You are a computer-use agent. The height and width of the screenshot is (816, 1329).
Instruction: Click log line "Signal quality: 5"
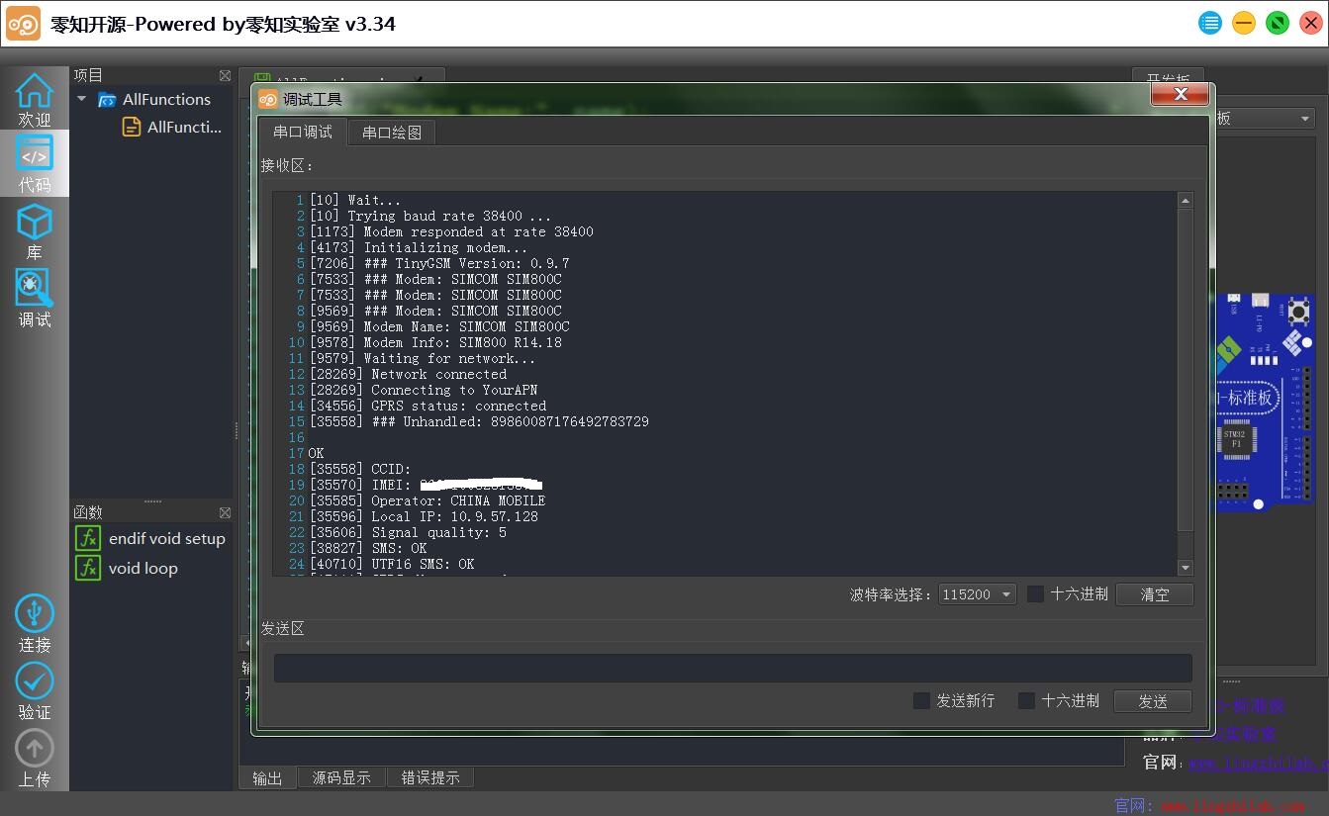tap(408, 532)
